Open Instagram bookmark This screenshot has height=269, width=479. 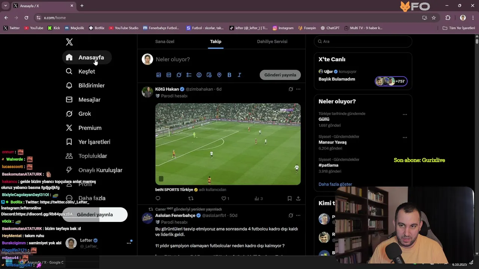coord(283,28)
